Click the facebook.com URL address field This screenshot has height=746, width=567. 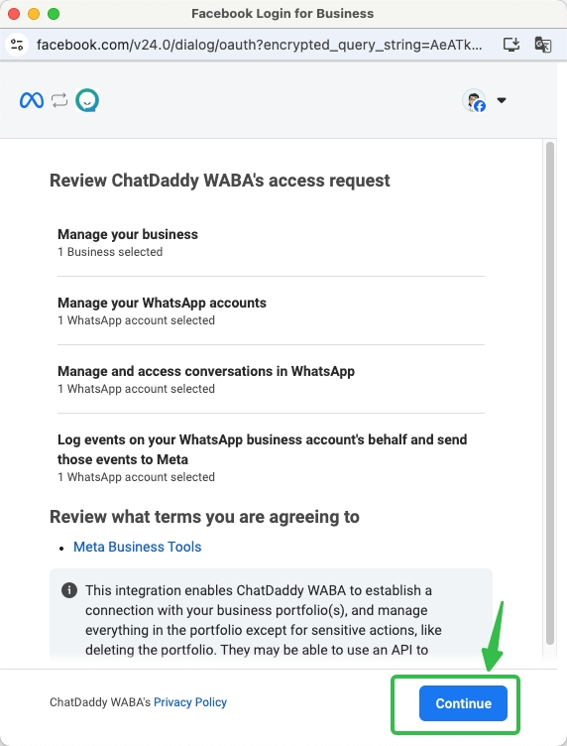[x=259, y=45]
